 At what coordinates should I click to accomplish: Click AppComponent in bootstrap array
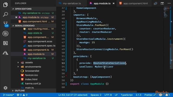pyautogui.click(x=101, y=77)
